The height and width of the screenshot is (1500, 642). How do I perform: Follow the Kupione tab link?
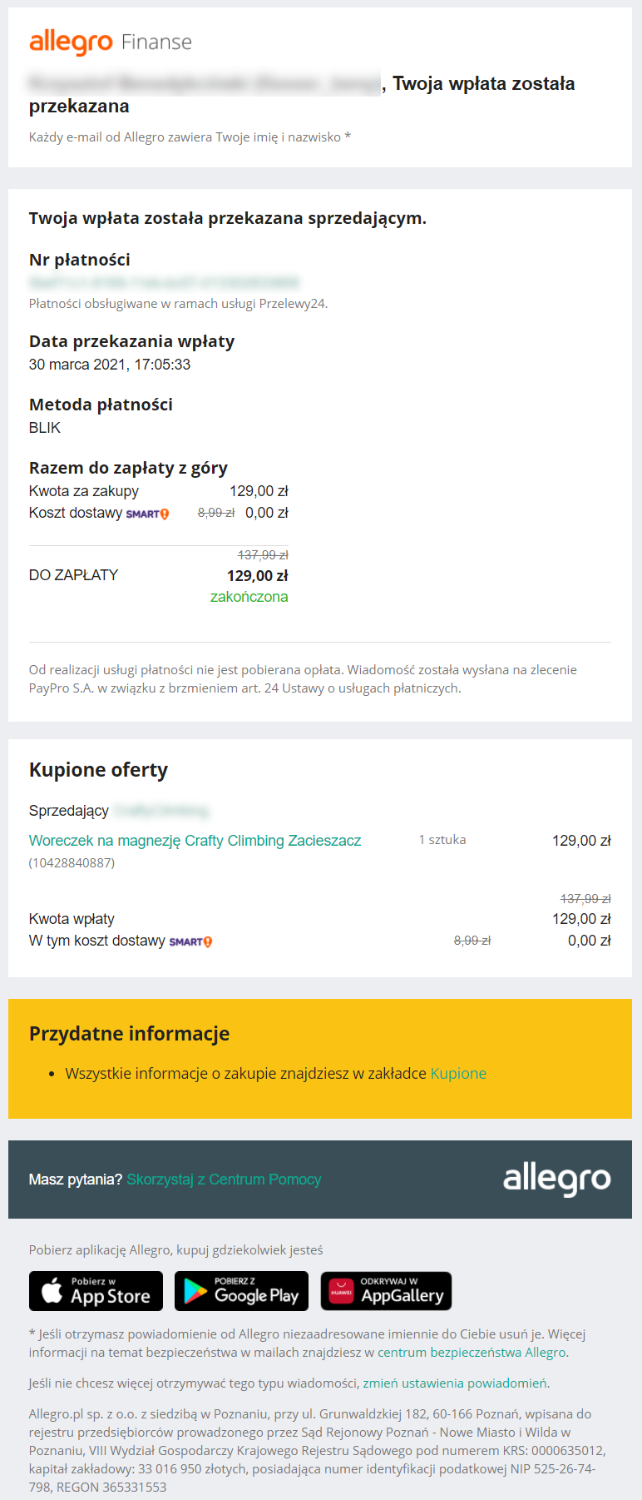click(458, 1074)
